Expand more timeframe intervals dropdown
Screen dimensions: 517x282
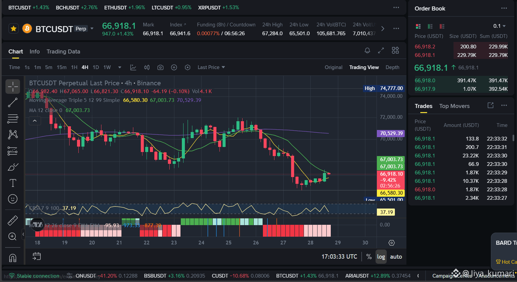(119, 67)
